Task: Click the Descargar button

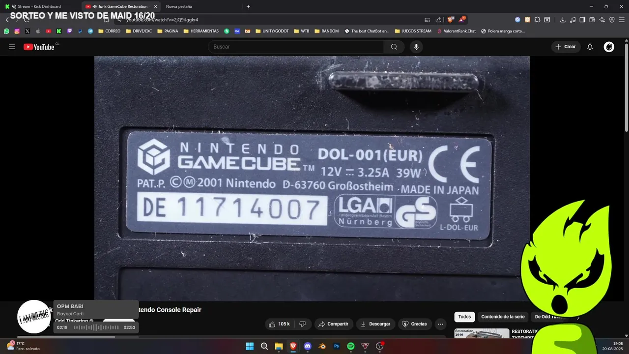Action: (375, 324)
